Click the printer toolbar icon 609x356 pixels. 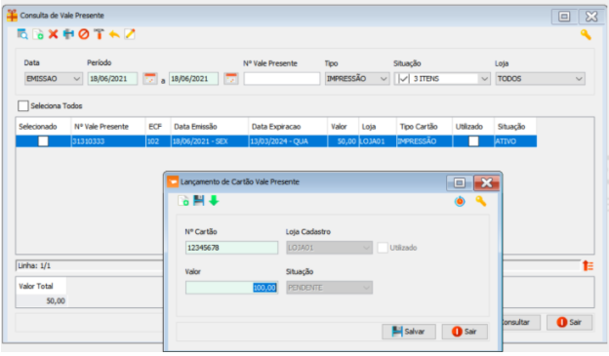point(68,34)
